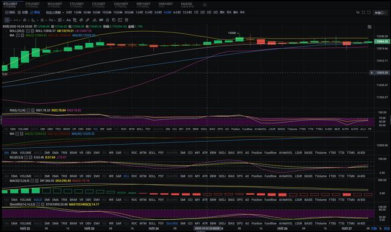The height and width of the screenshot is (232, 391).
Task: Click the trash icon to delete drawings
Action: pos(126,20)
